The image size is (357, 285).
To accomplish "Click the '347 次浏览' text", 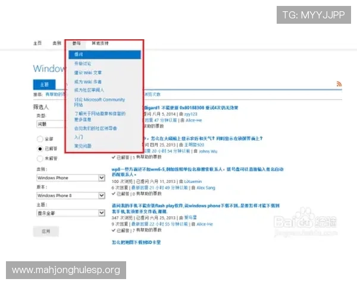I will click(x=122, y=218).
